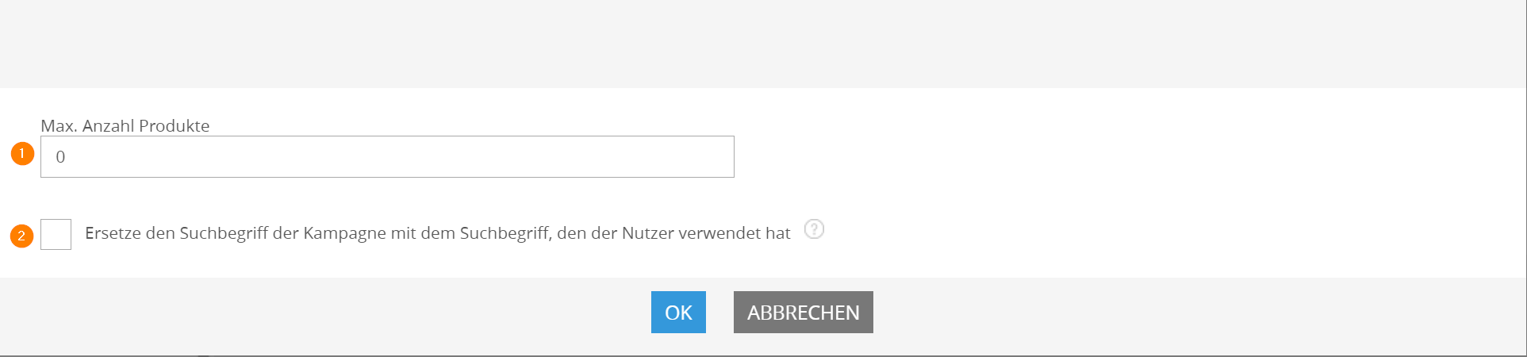Click the checkbox label text starting with Ersetze
1527x357 pixels.
click(x=438, y=233)
